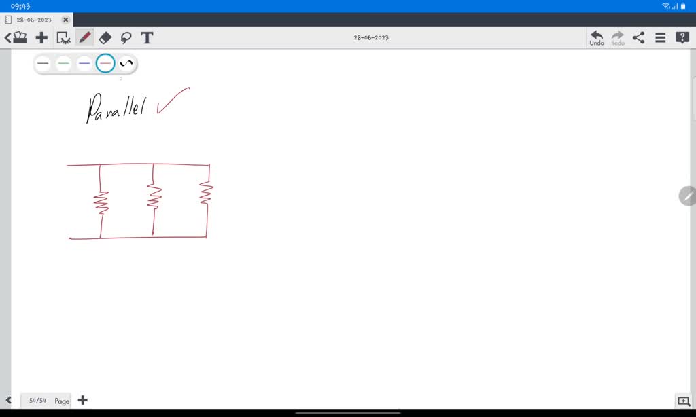The height and width of the screenshot is (417, 696).
Task: Select the red Pen tool
Action: point(84,38)
